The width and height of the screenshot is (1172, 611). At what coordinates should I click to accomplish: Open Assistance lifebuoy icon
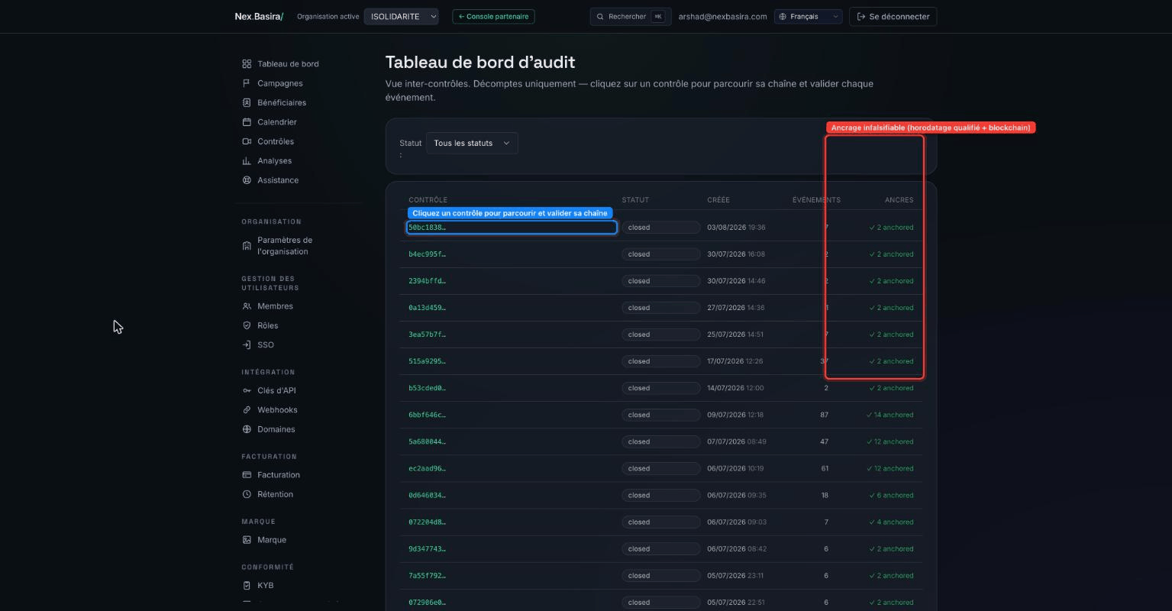(247, 180)
